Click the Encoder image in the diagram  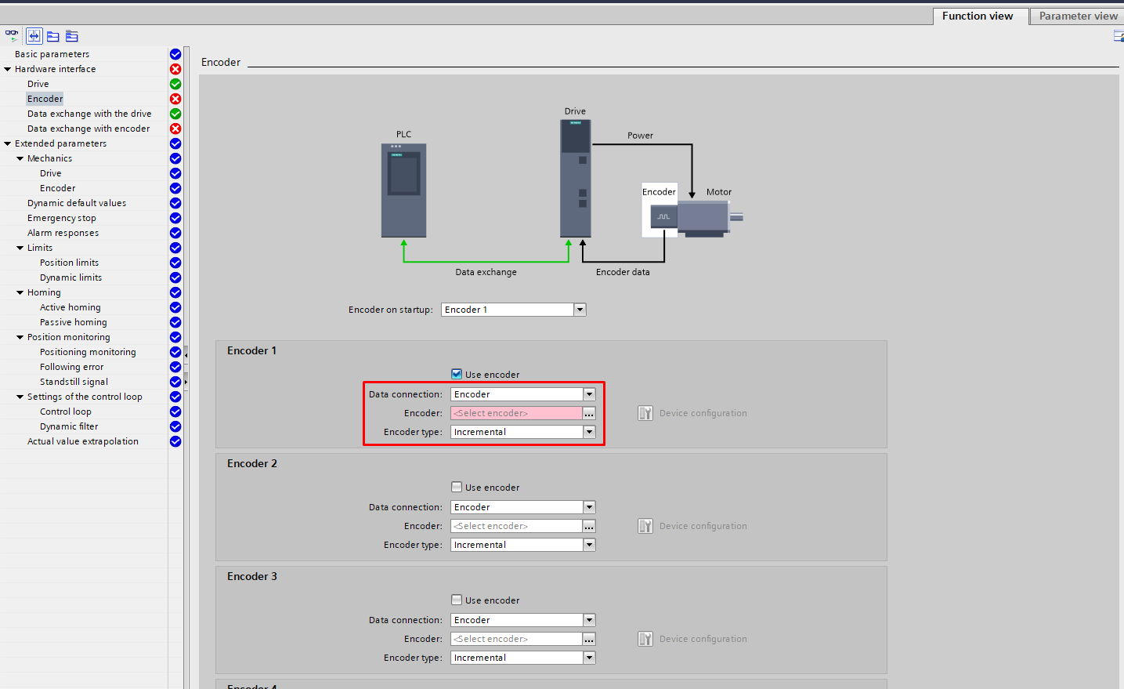tap(664, 217)
